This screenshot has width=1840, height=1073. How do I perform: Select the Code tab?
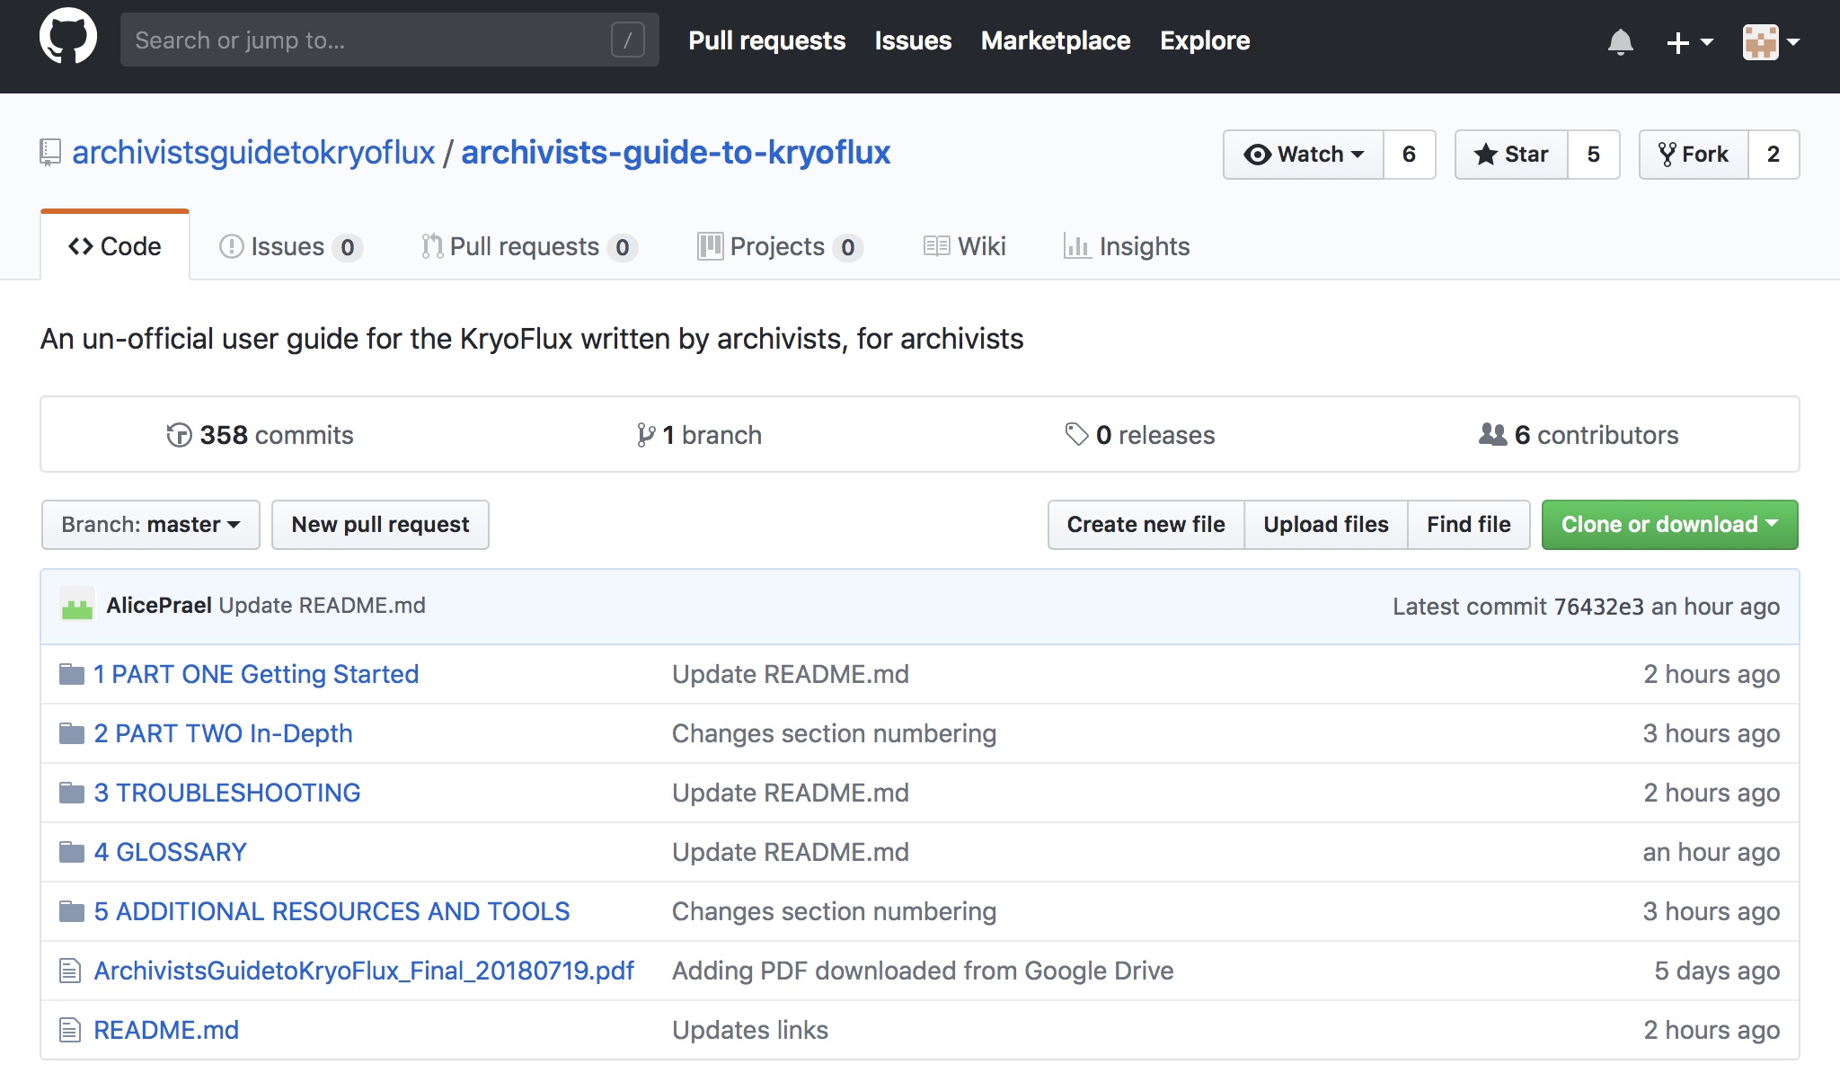(115, 246)
